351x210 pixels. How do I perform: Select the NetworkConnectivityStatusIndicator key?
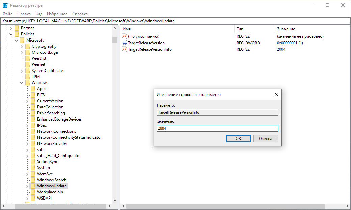[70, 137]
